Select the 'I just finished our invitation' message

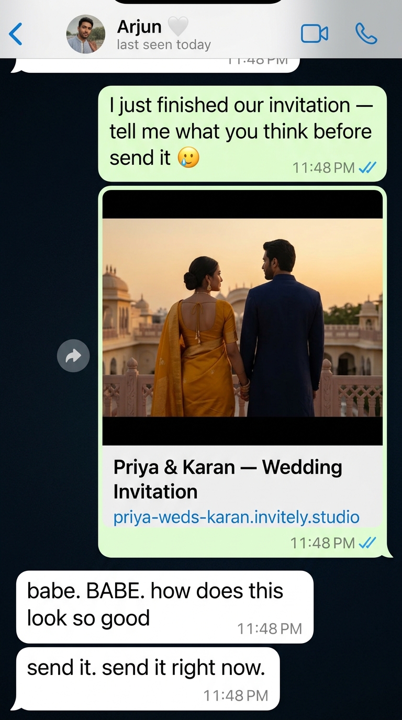pos(242,134)
